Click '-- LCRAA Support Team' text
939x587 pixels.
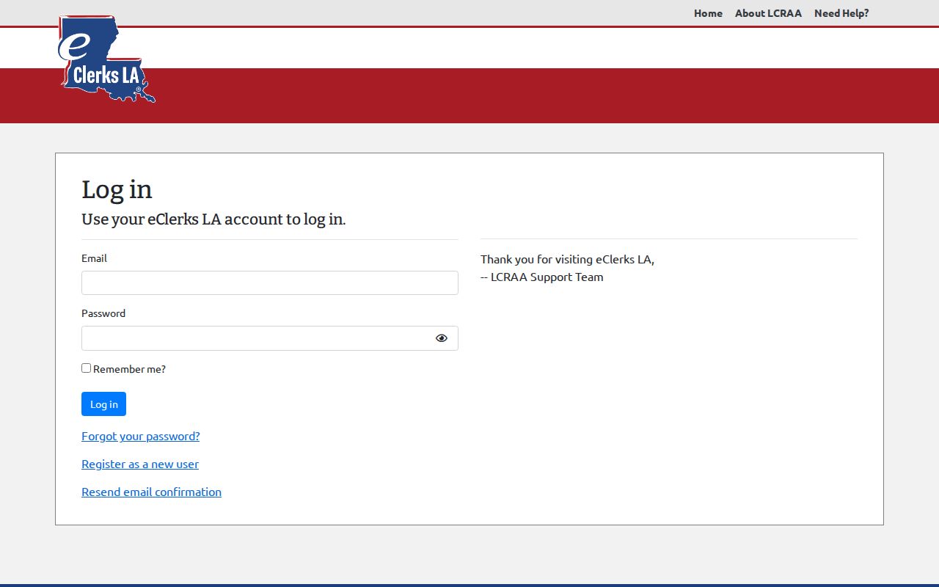542,277
